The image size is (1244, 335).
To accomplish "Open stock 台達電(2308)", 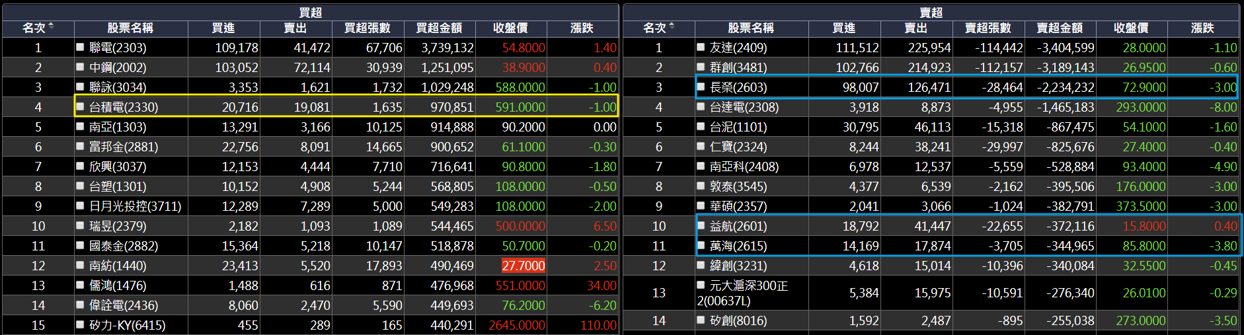I will tap(744, 107).
